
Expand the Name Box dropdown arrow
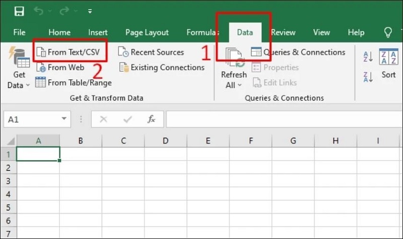tap(64, 119)
